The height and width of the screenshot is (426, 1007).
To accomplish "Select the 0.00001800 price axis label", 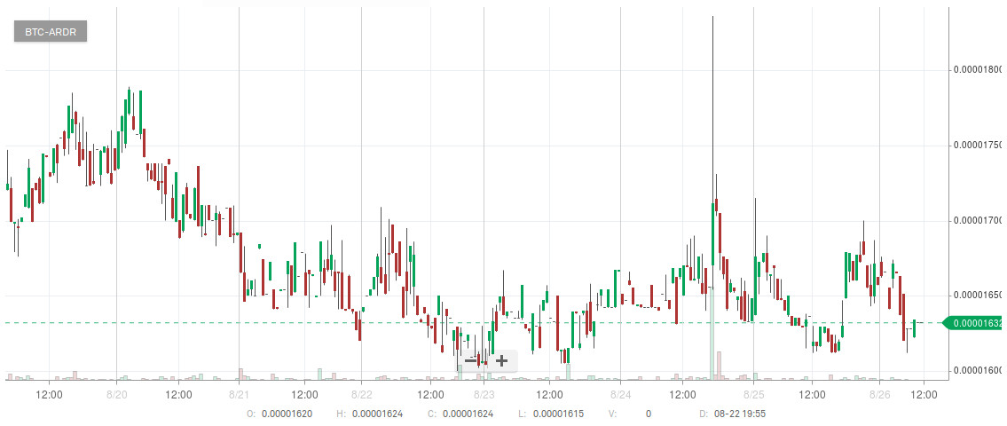I will point(978,69).
